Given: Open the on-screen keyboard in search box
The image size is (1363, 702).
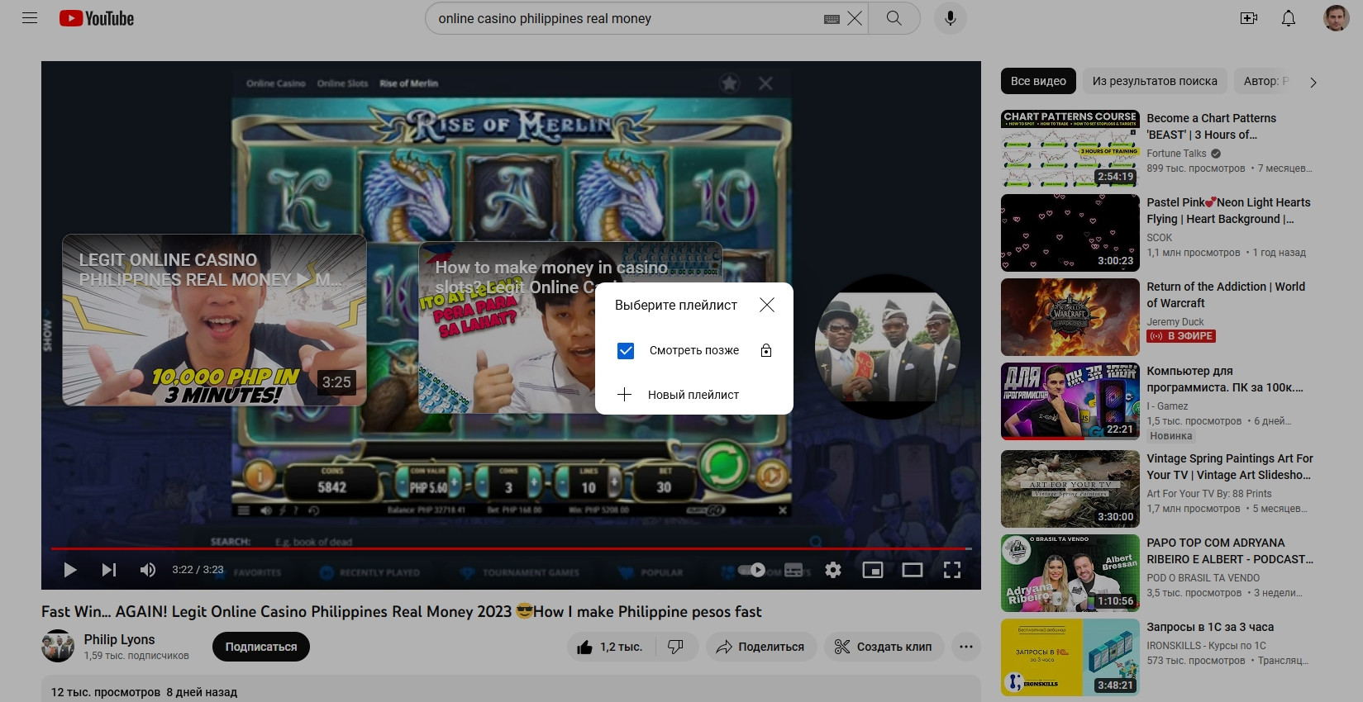Looking at the screenshot, I should click(x=832, y=19).
